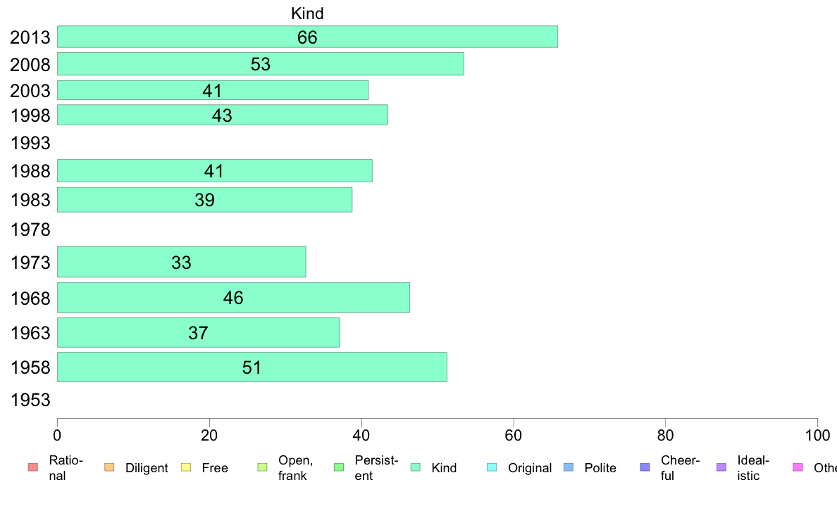Click the Diligent legend color swatch

(109, 467)
